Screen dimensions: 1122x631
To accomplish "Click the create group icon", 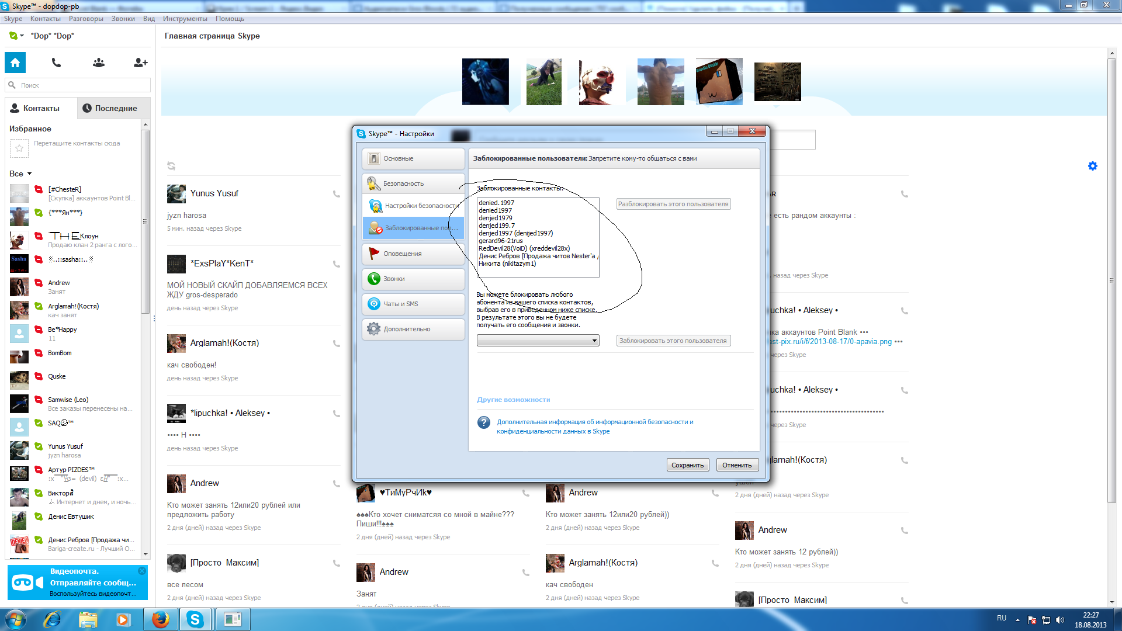I will click(x=98, y=63).
